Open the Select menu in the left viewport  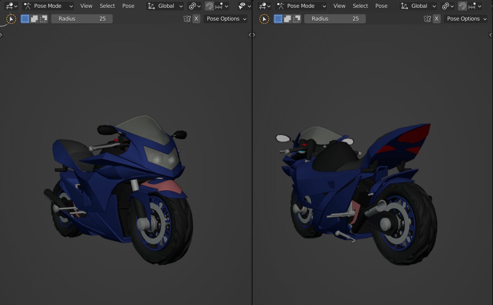tap(107, 6)
